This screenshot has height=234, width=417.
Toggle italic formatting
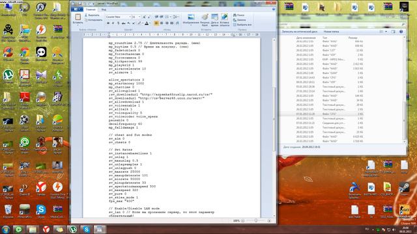click(113, 23)
